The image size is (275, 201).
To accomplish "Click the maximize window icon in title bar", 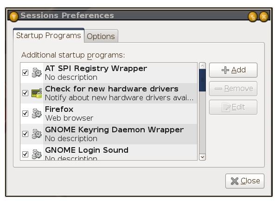I will pos(253,17).
